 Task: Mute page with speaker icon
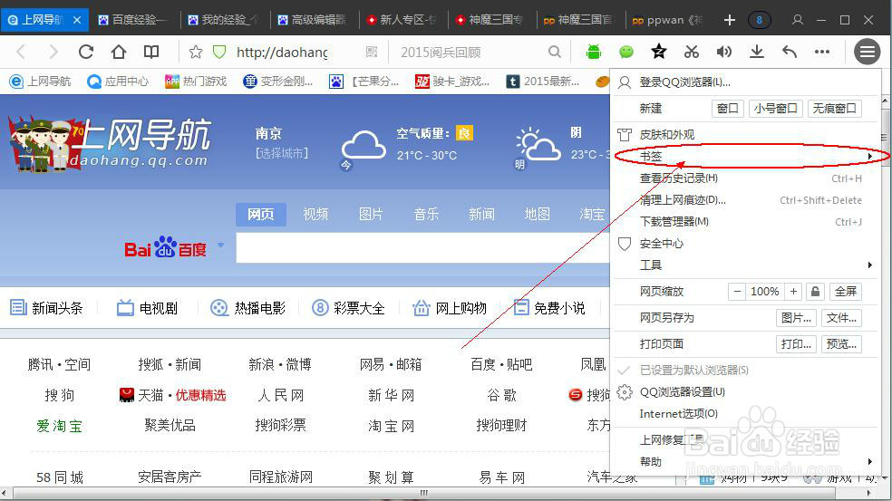[x=723, y=52]
